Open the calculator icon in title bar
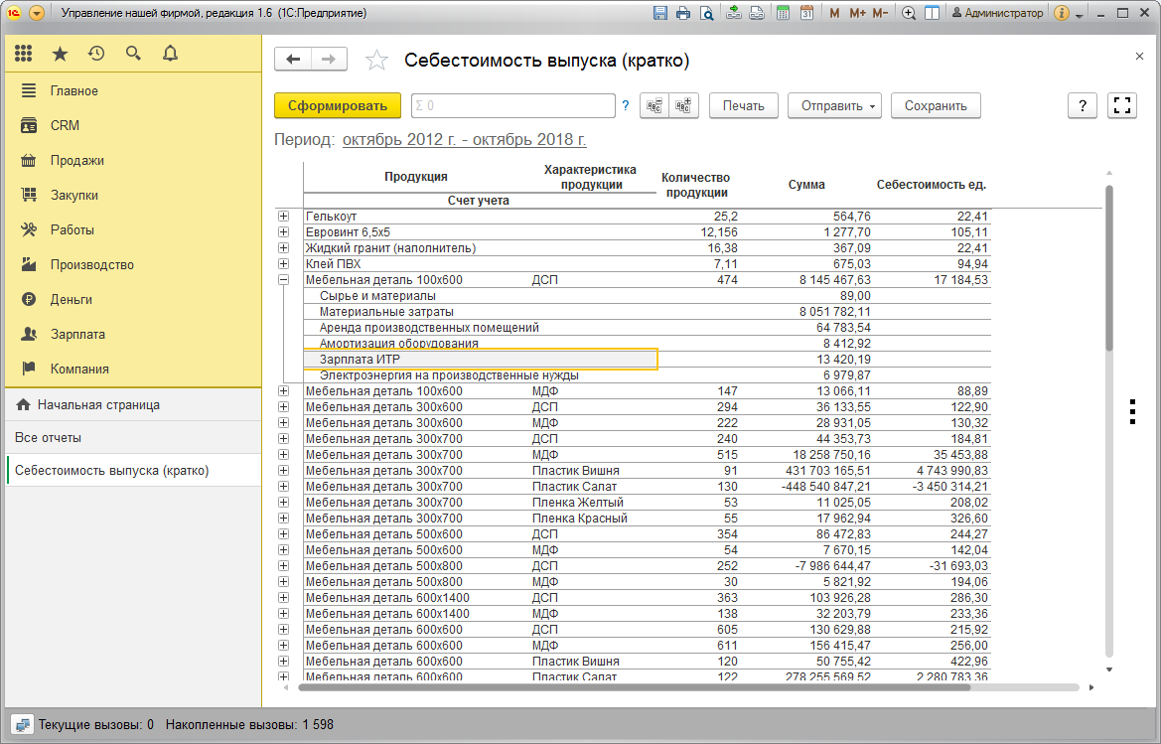 click(783, 13)
